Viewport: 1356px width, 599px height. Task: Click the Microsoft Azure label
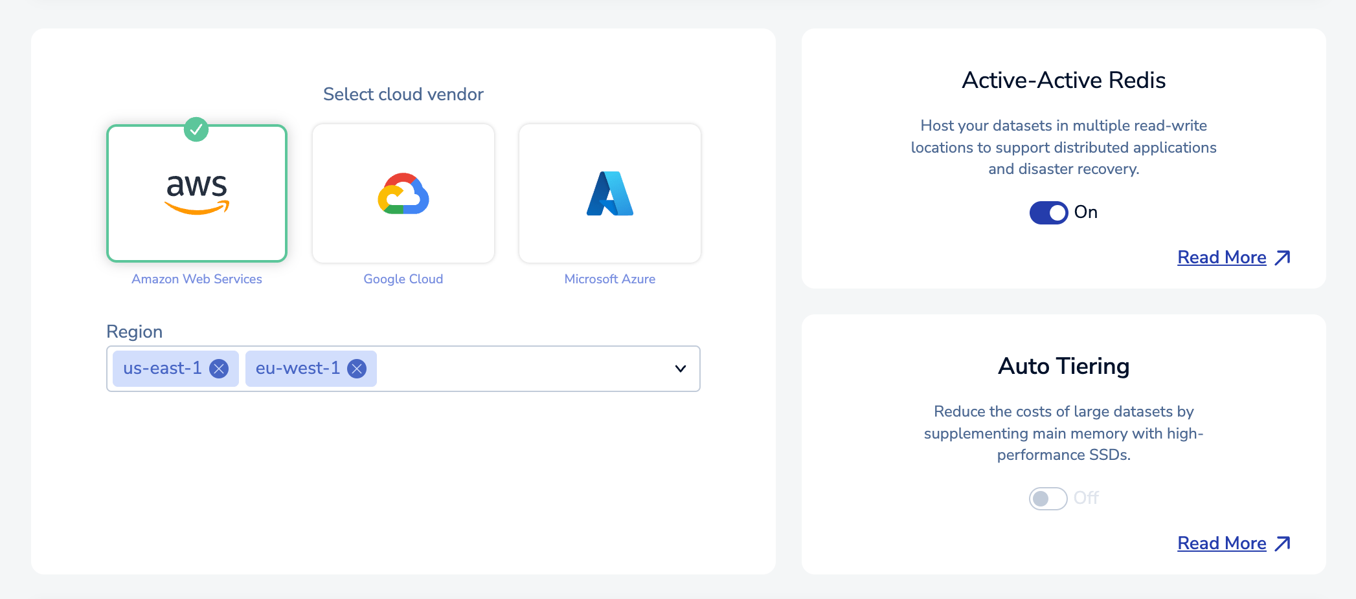click(609, 279)
